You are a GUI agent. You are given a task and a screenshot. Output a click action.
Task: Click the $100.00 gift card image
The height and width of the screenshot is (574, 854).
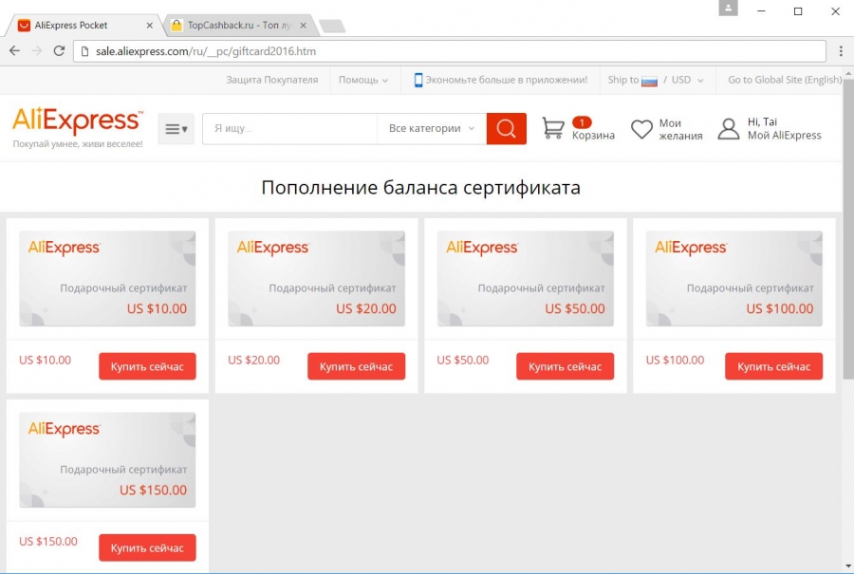pyautogui.click(x=734, y=278)
